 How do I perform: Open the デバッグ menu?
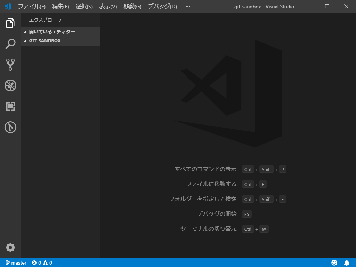click(162, 6)
